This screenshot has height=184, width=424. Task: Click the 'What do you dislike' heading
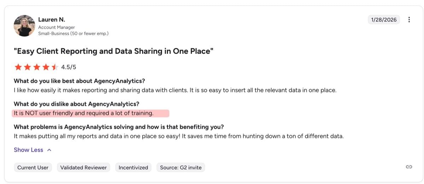[76, 104]
